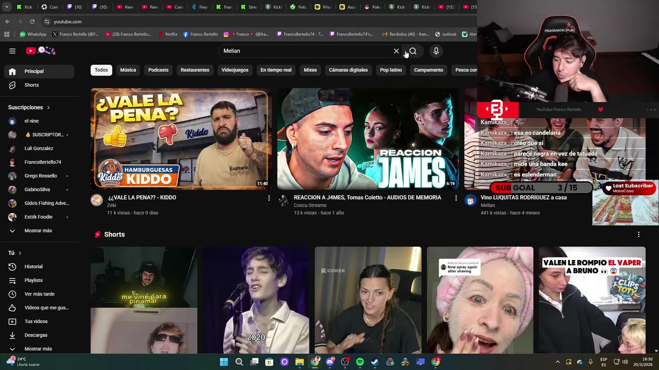This screenshot has width=659, height=370.
Task: Open Spotify from the taskbar
Action: coord(360,362)
